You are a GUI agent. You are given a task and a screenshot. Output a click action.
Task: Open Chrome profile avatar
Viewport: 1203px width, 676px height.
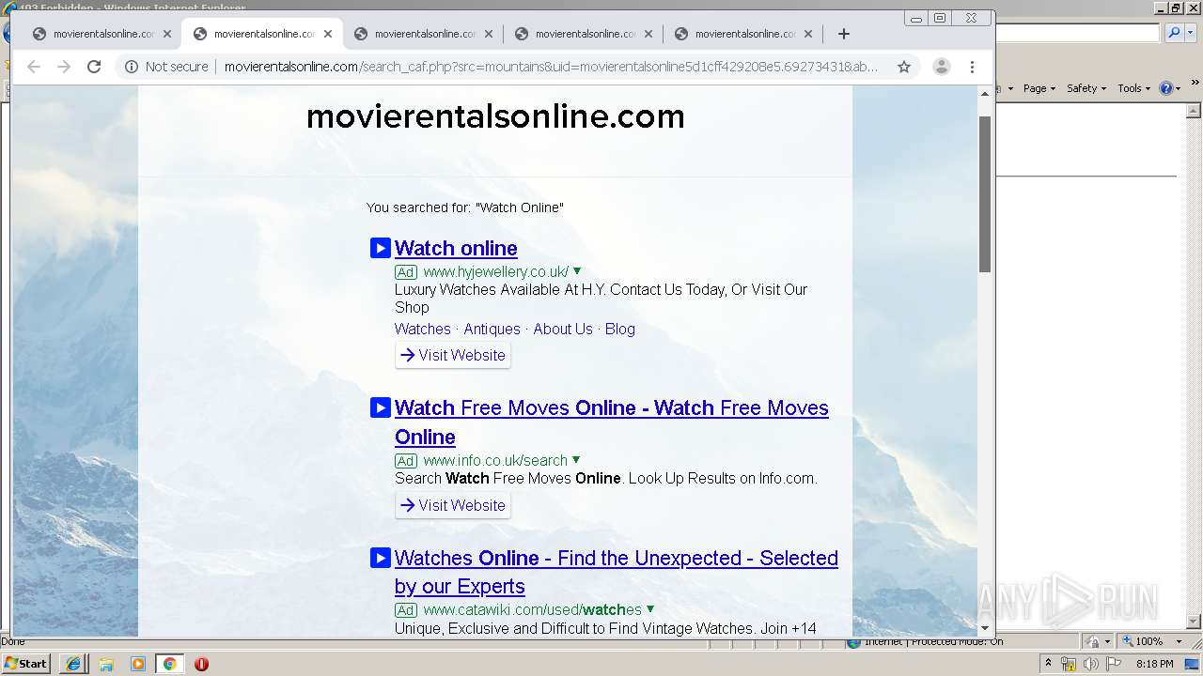941,67
